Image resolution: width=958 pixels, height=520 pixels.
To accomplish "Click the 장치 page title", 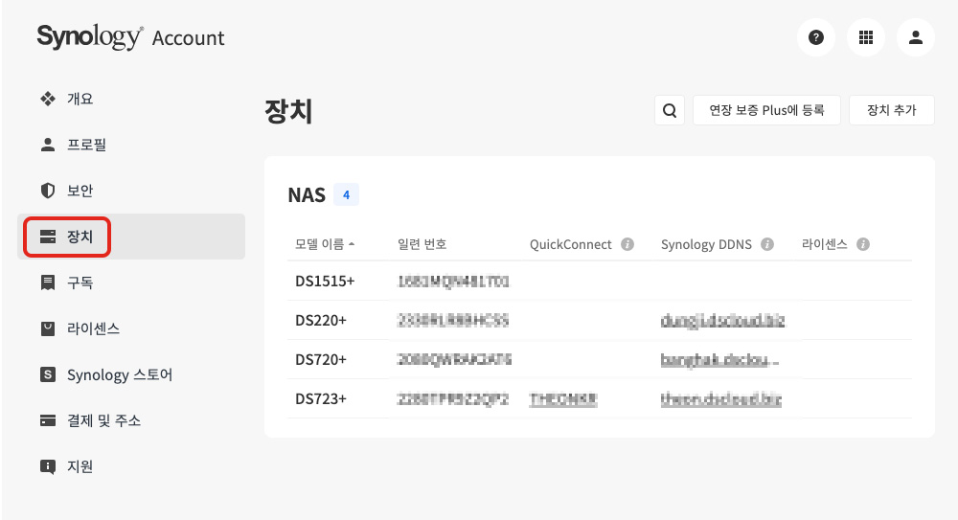I will tap(289, 111).
